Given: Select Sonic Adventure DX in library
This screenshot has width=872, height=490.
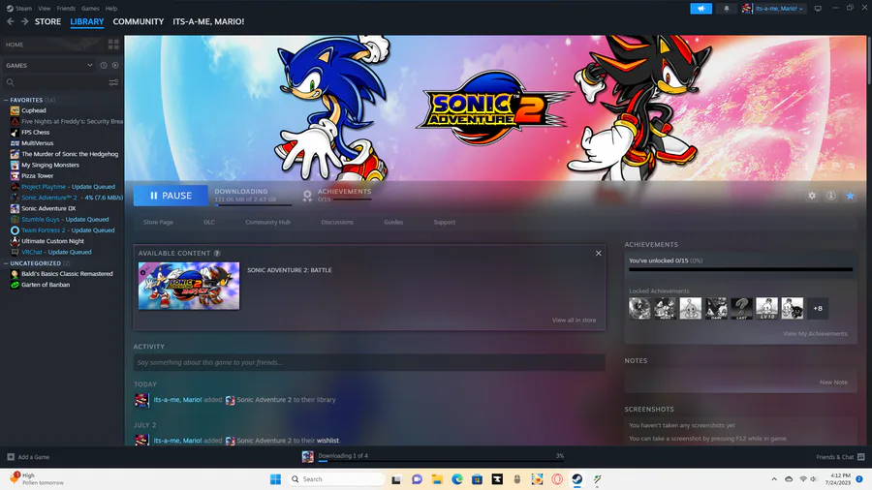Looking at the screenshot, I should tap(48, 208).
